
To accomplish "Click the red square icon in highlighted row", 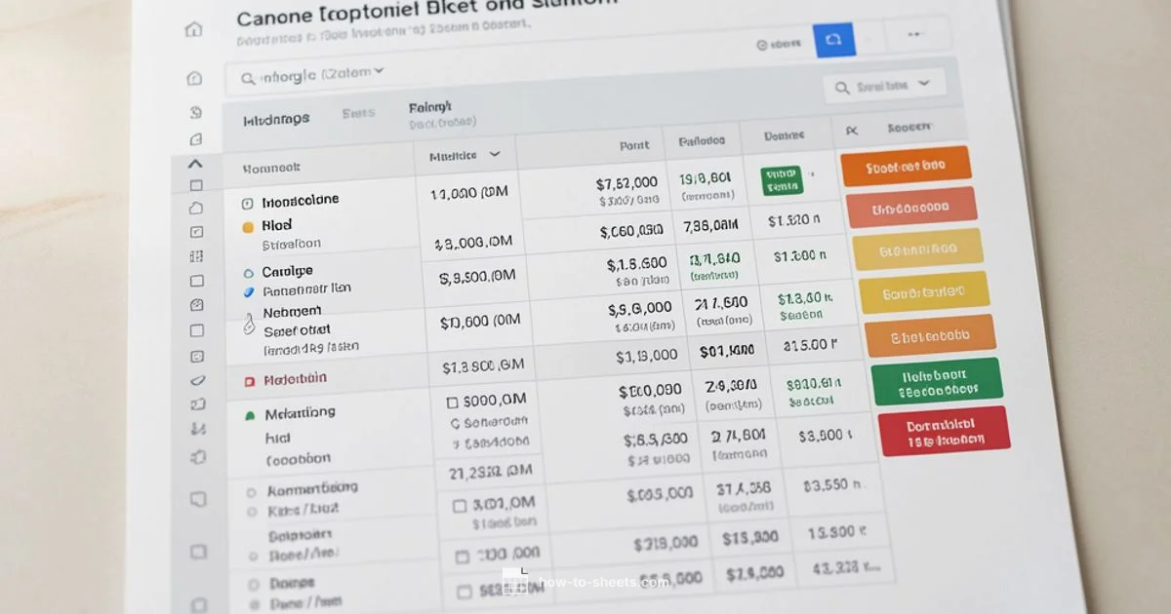I will tap(248, 381).
